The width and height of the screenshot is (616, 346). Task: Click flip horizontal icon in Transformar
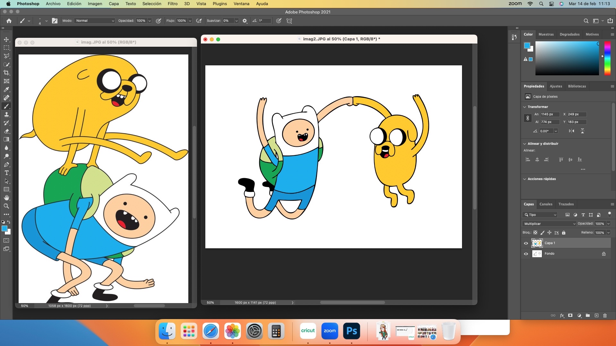(x=571, y=131)
